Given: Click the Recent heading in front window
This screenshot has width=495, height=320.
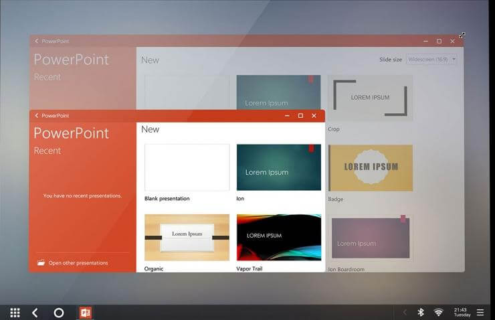Looking at the screenshot, I should click(47, 151).
